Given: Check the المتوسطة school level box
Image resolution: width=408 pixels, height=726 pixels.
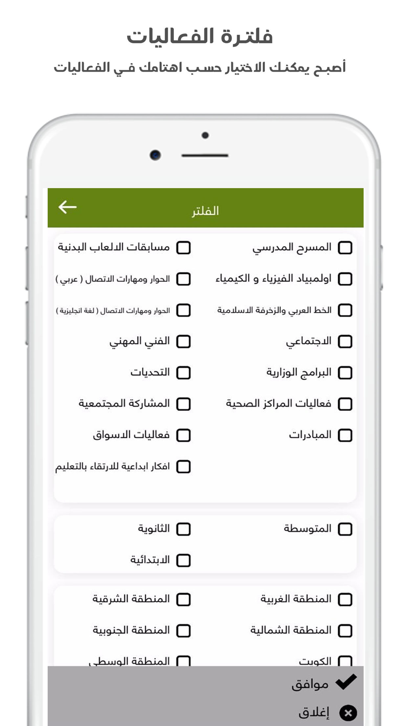Looking at the screenshot, I should [x=345, y=529].
